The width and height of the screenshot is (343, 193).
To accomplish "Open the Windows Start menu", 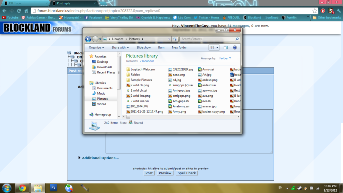I will (x=7, y=188).
